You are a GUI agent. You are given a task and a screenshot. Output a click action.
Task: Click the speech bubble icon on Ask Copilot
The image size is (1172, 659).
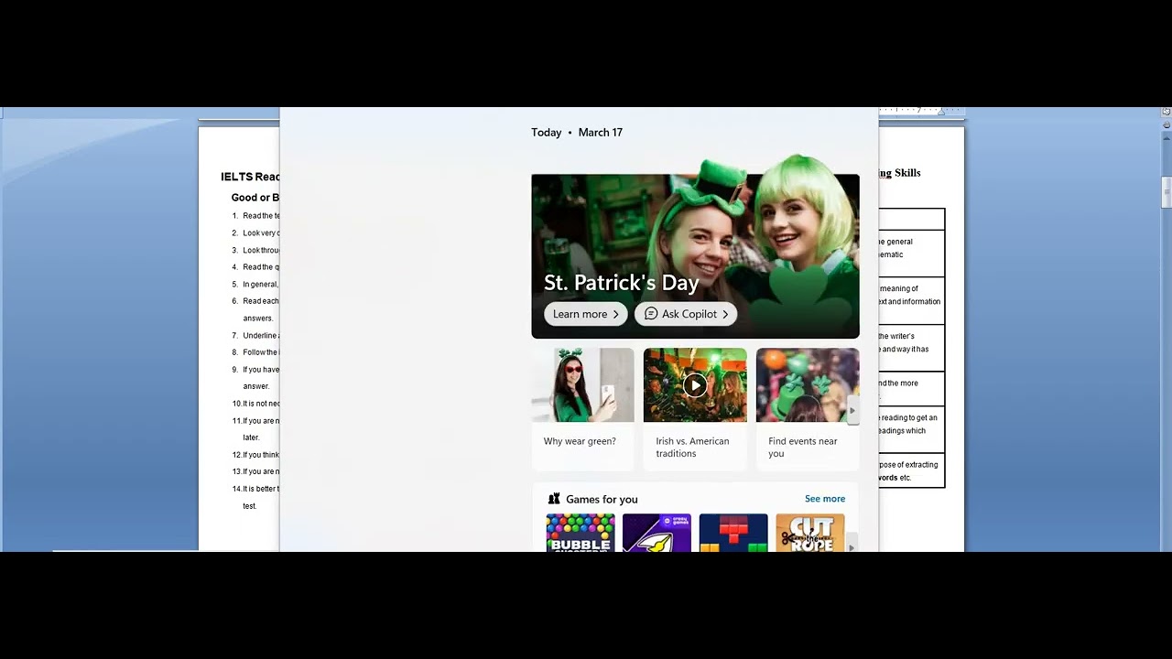tap(651, 314)
